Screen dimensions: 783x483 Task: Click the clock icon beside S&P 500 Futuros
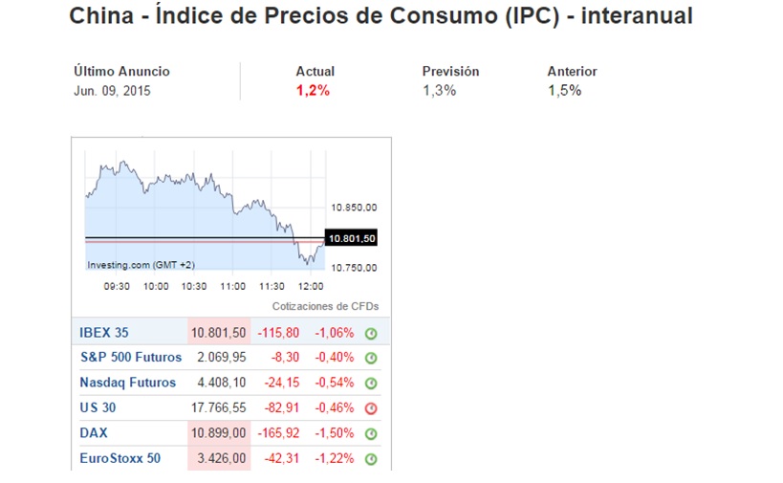click(x=372, y=359)
